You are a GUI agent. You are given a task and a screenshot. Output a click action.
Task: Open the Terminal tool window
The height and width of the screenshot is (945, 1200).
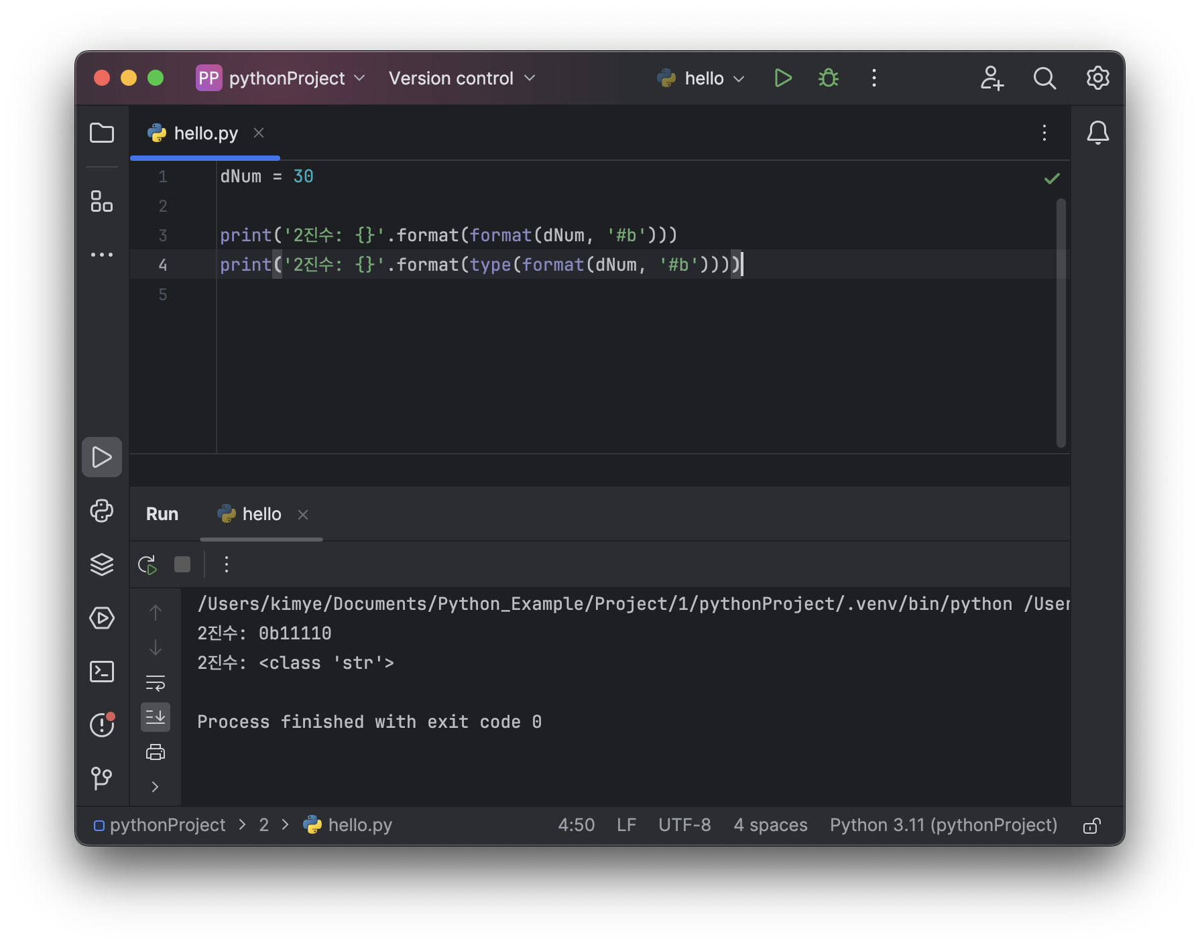(x=102, y=672)
